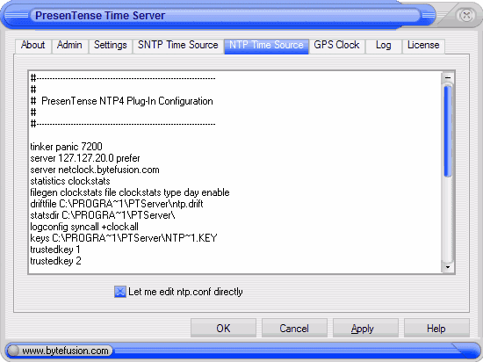Close the PresenTense Time Server window

pyautogui.click(x=466, y=15)
